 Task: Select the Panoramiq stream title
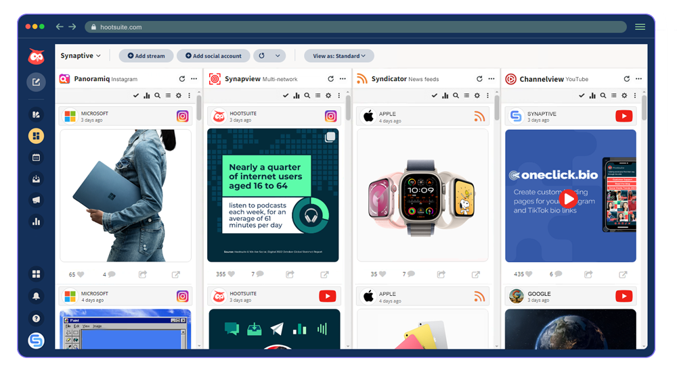(91, 79)
